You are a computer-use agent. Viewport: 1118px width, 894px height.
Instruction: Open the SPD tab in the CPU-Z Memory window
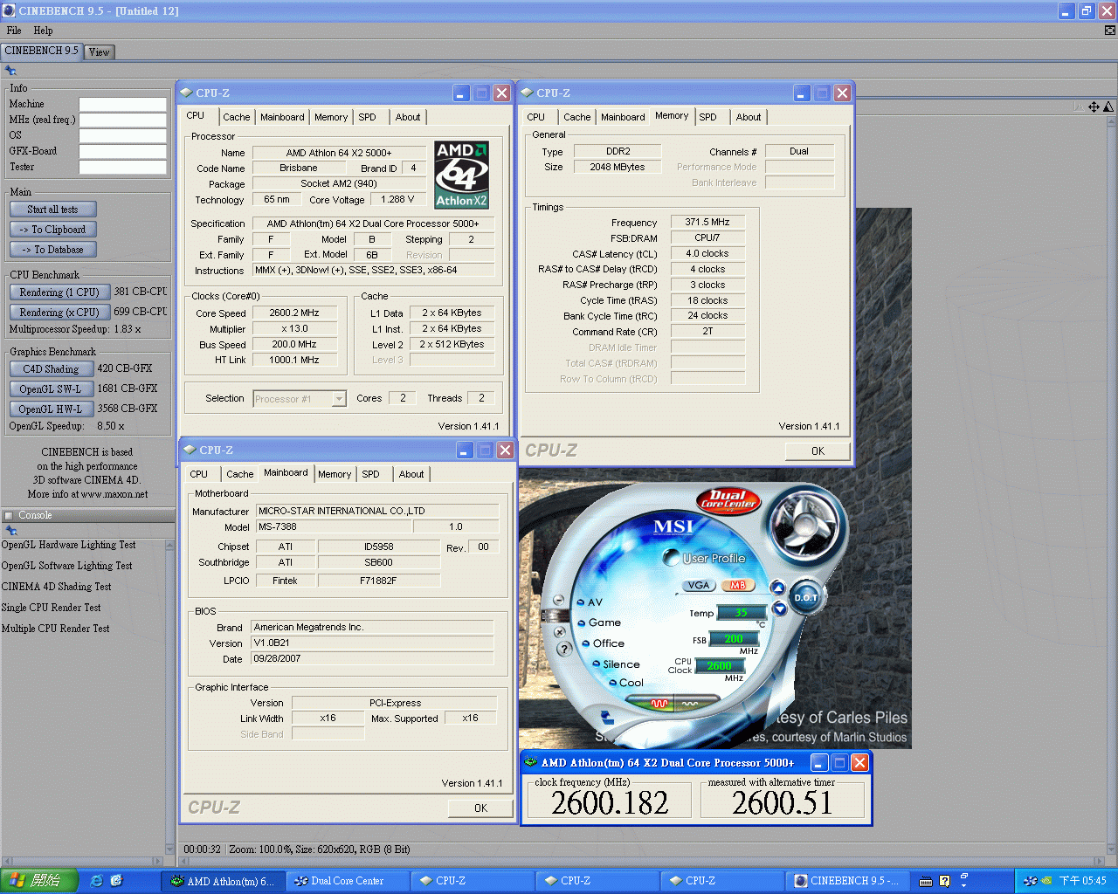pos(707,117)
